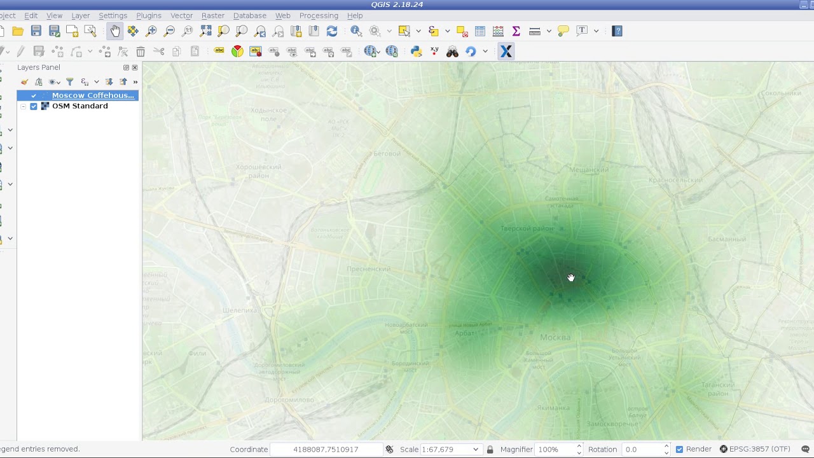
Task: Click Expand All in Layers Panel
Action: point(109,81)
